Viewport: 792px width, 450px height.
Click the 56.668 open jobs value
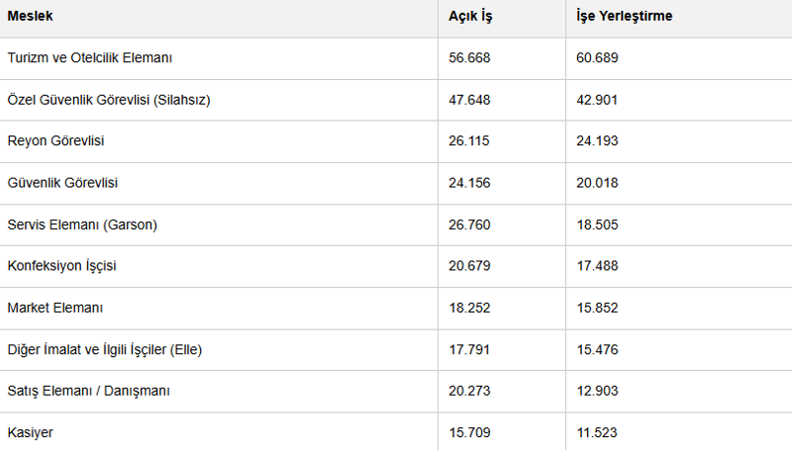pyautogui.click(x=469, y=58)
